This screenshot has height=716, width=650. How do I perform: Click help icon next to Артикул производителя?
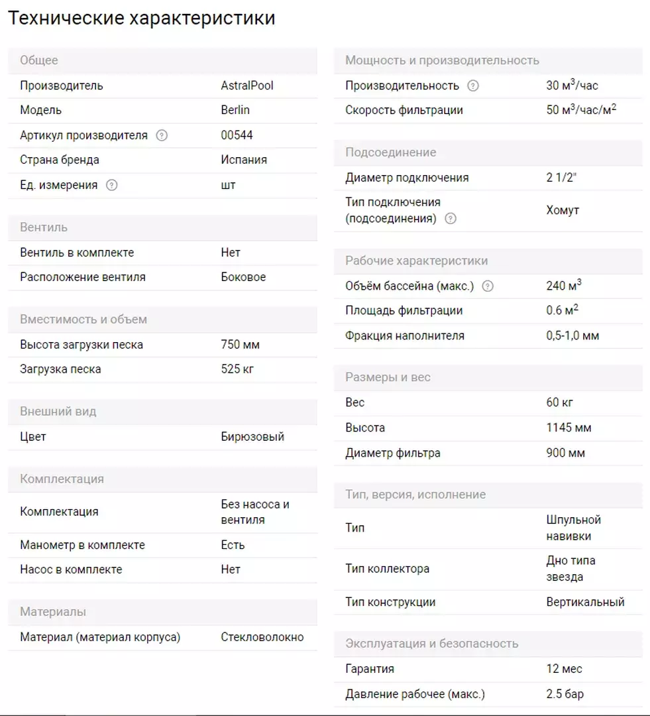(162, 136)
